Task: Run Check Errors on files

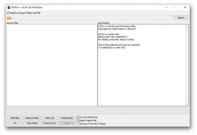Action: coord(49,123)
